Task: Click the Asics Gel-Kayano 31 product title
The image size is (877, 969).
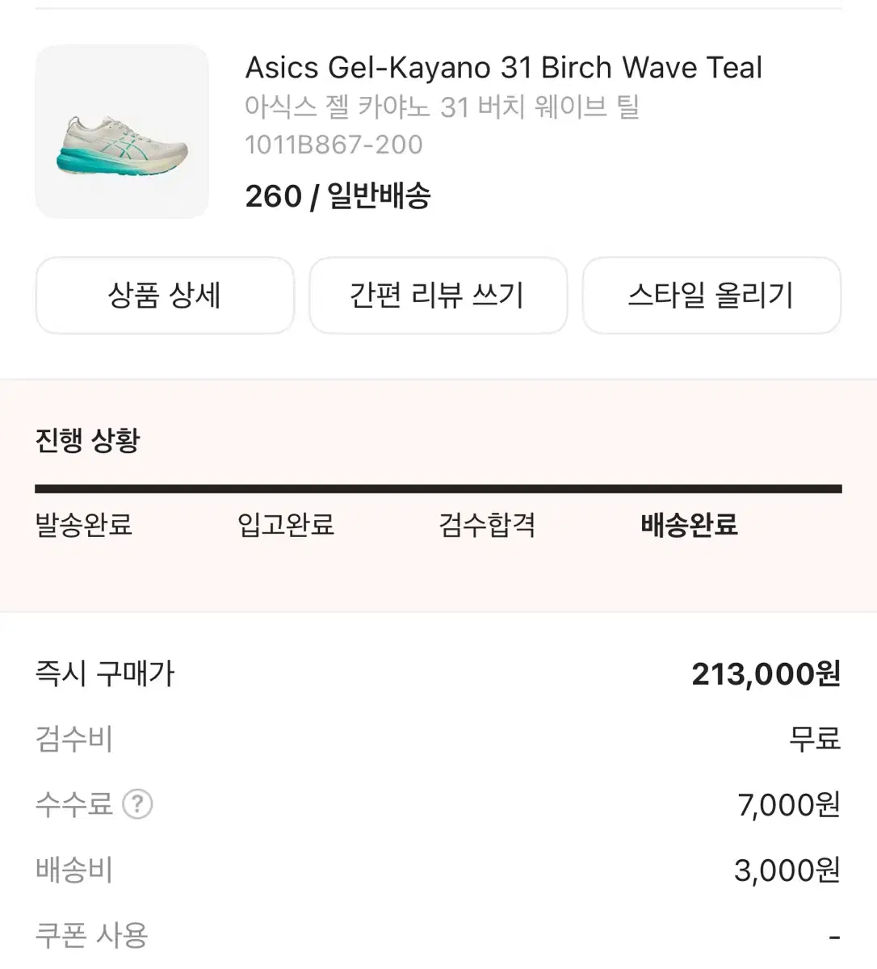Action: [x=503, y=68]
